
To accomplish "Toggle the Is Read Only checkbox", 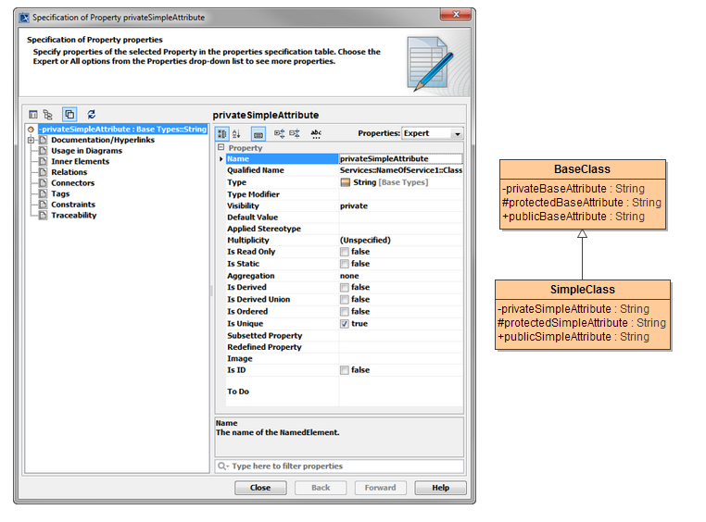I will coord(345,252).
